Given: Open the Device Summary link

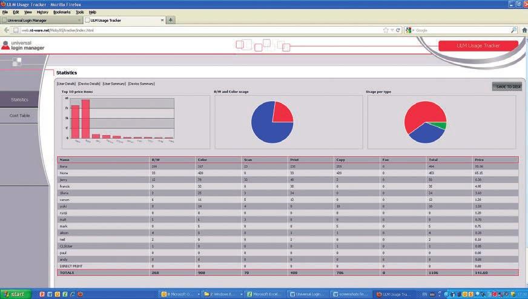Looking at the screenshot, I should (x=142, y=84).
